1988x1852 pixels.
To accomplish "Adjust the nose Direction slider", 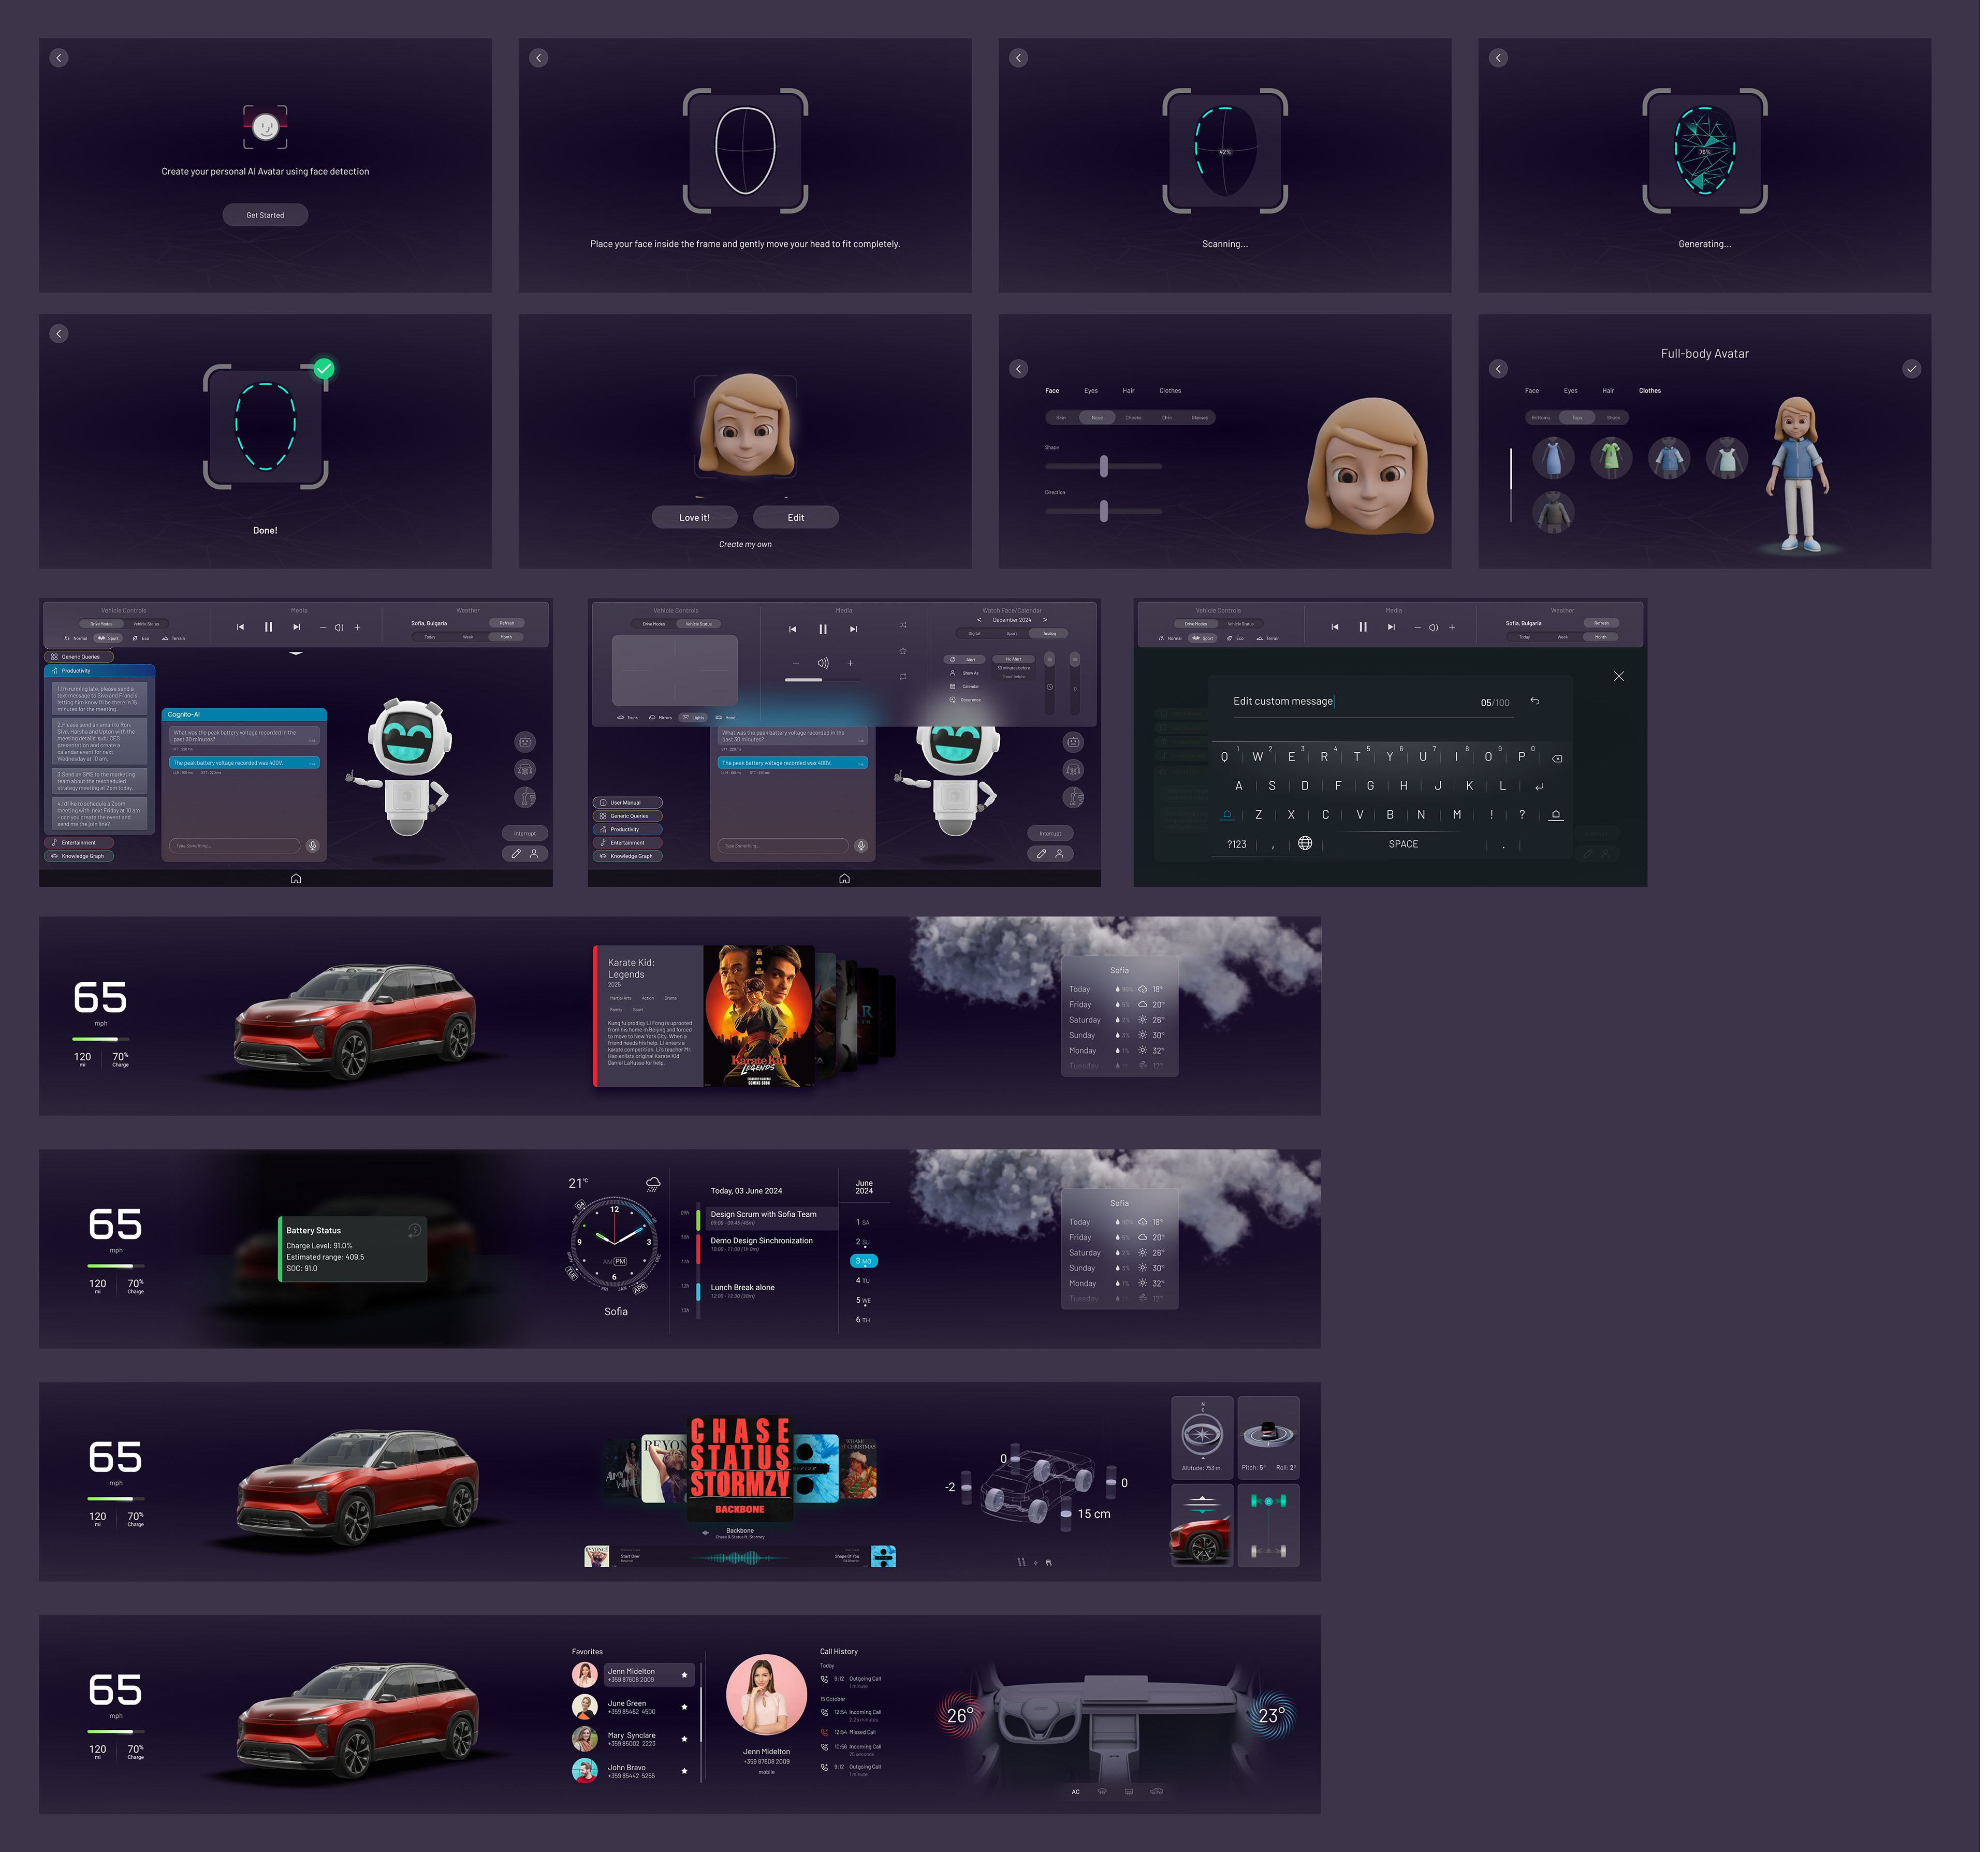I will pyautogui.click(x=1104, y=511).
